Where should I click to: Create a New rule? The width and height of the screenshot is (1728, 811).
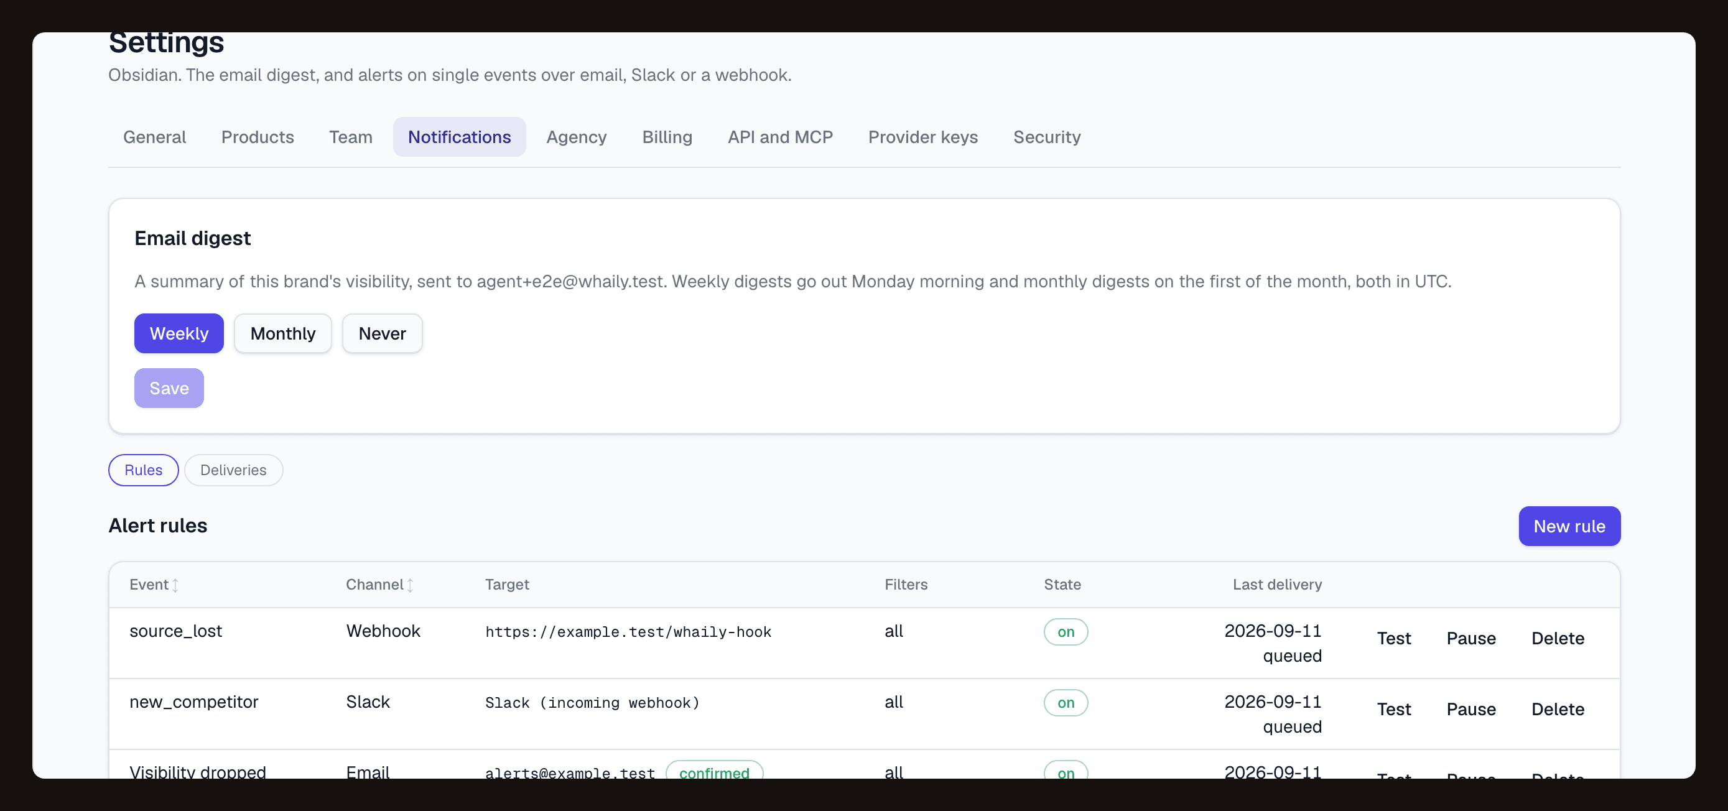pos(1569,527)
